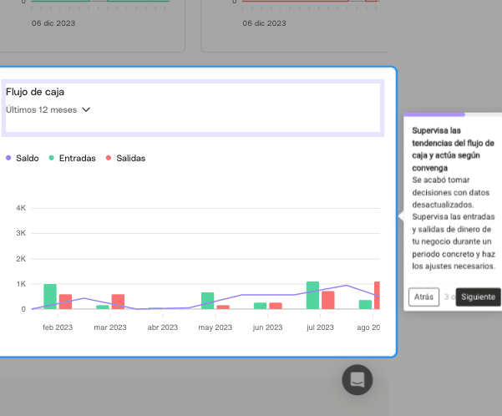
Task: Click the chevron beside Últimos 12 meses
Action: point(86,109)
